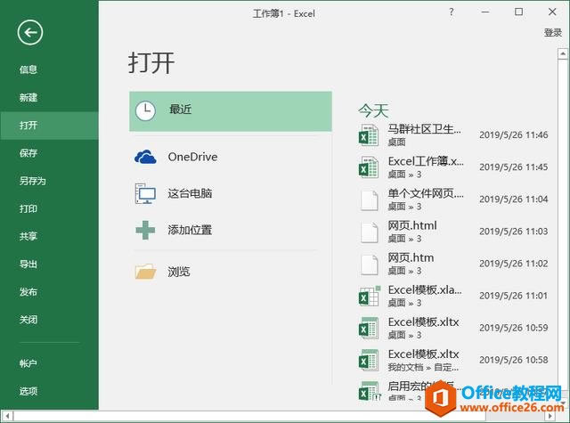
Task: Click timestamp 2019/5/26 11:01
Action: pos(513,296)
